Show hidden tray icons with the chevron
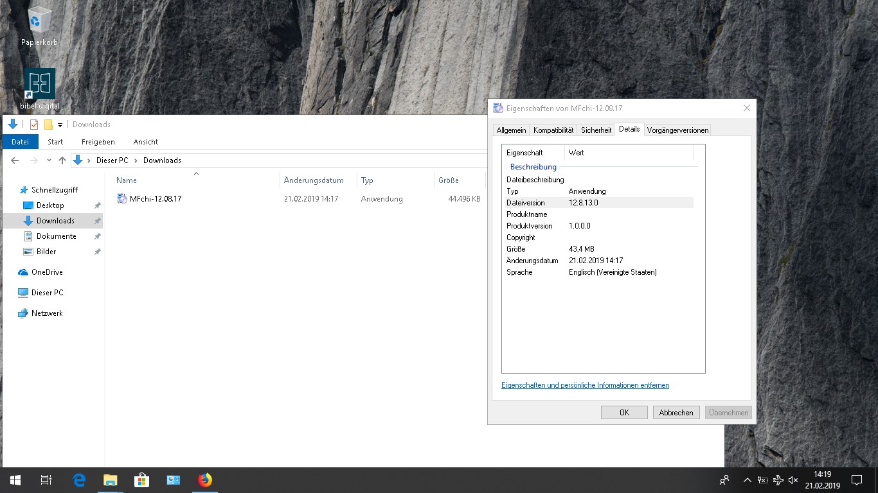Screen dimensions: 878x493 [x=747, y=480]
